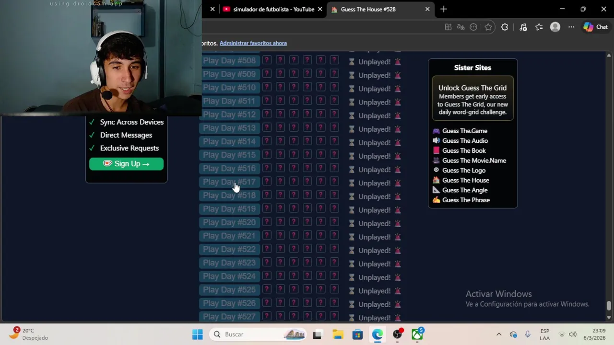Open Play Day #511 puzzle
The height and width of the screenshot is (345, 614).
pyautogui.click(x=230, y=101)
